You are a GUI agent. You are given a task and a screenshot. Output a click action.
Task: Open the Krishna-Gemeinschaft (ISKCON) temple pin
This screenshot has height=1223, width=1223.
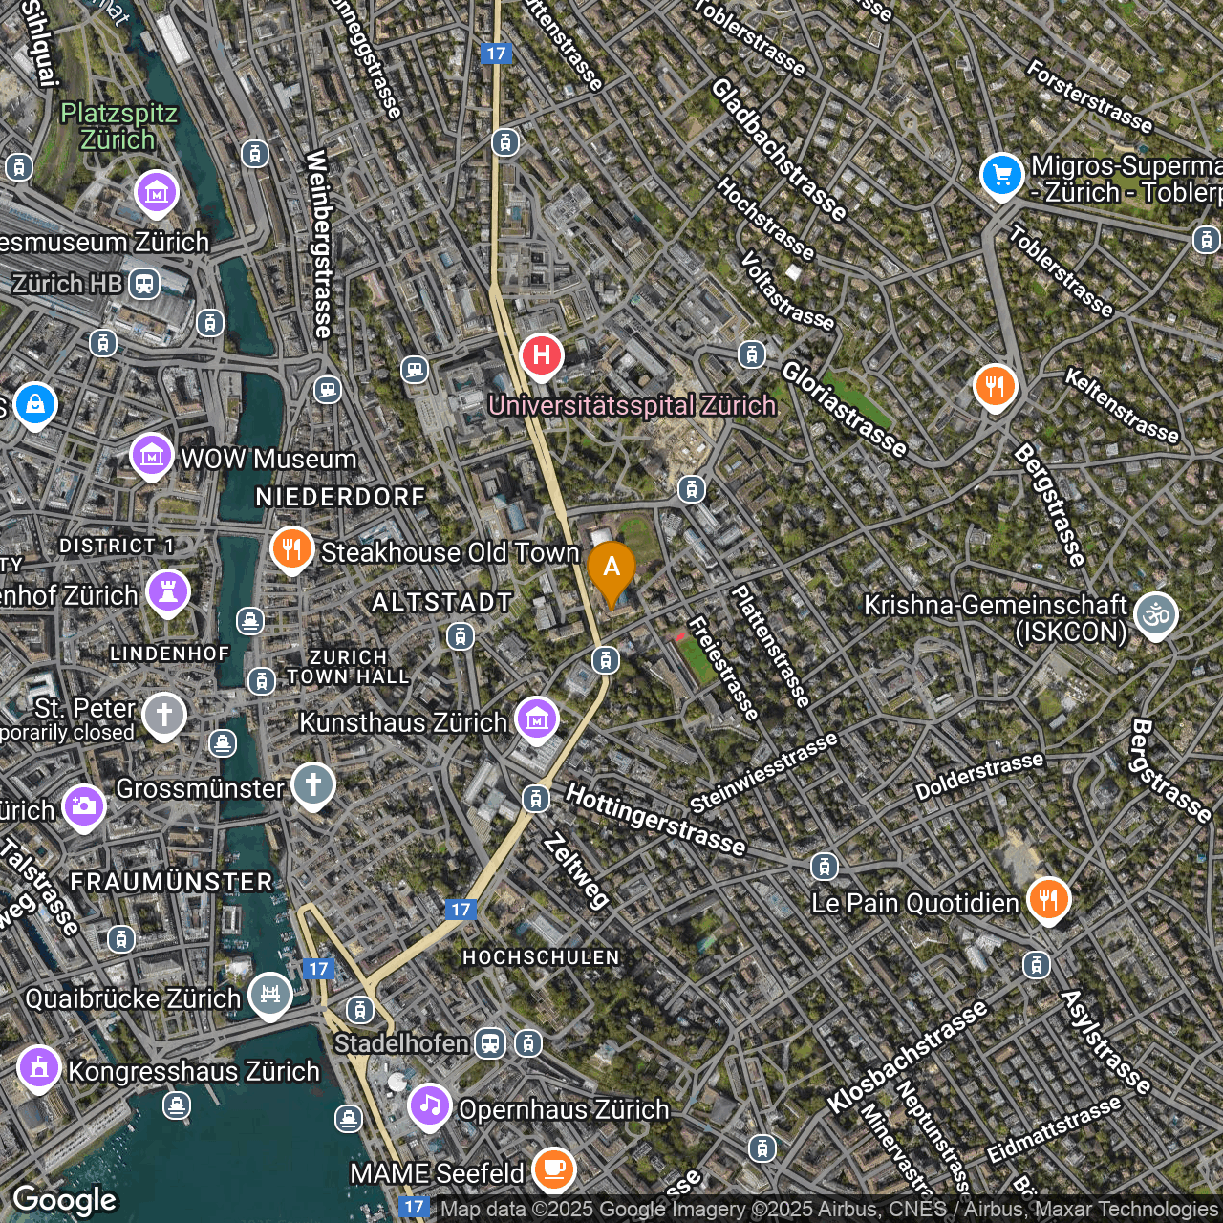(1156, 615)
